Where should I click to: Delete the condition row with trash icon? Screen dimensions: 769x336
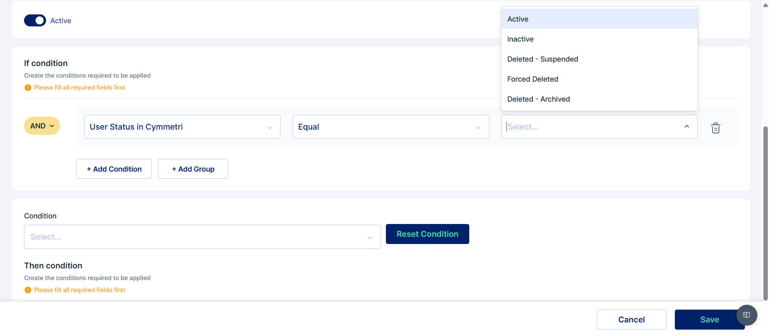pyautogui.click(x=715, y=128)
